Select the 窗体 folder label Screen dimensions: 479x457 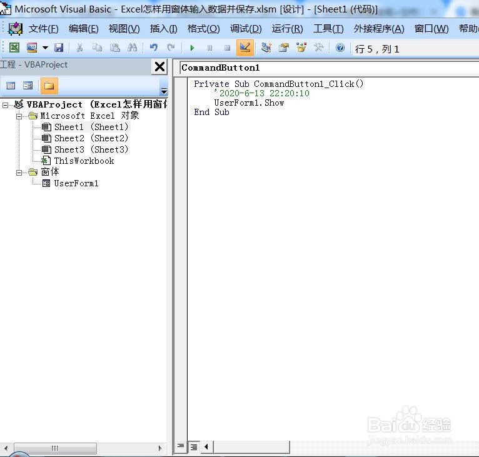[50, 172]
